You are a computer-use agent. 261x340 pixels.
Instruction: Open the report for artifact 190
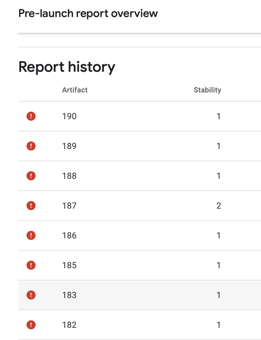(x=69, y=116)
